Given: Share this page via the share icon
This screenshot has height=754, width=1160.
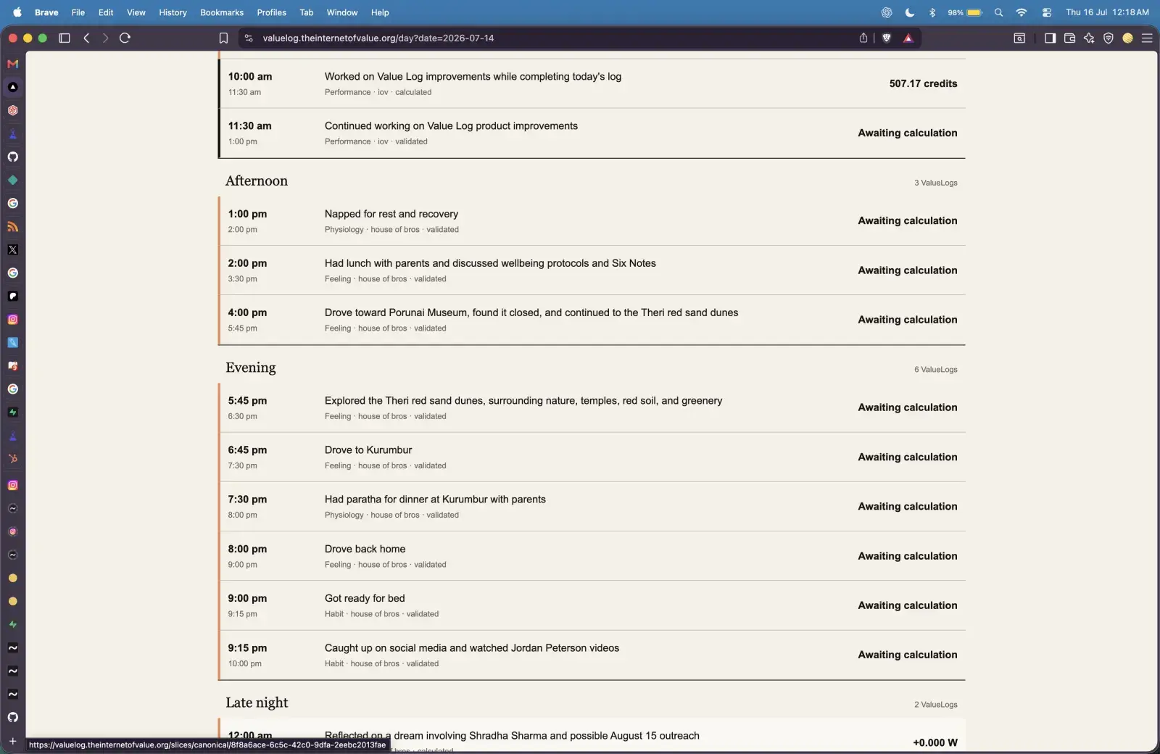Looking at the screenshot, I should (863, 38).
